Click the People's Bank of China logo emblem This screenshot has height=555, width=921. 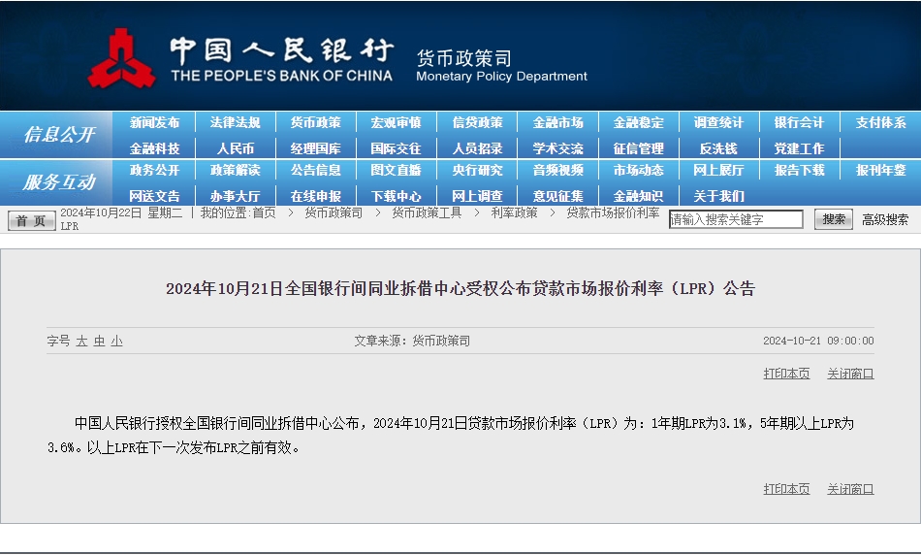click(x=122, y=58)
